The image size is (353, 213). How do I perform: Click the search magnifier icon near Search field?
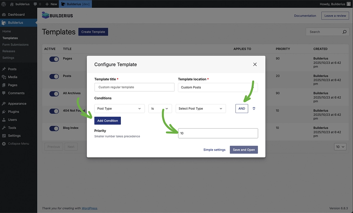[x=344, y=32]
